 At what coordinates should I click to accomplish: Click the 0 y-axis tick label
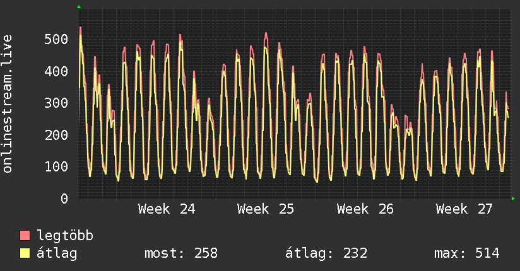click(64, 199)
